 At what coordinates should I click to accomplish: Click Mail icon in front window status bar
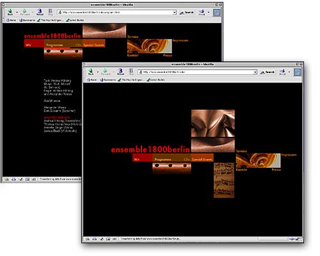95,239
